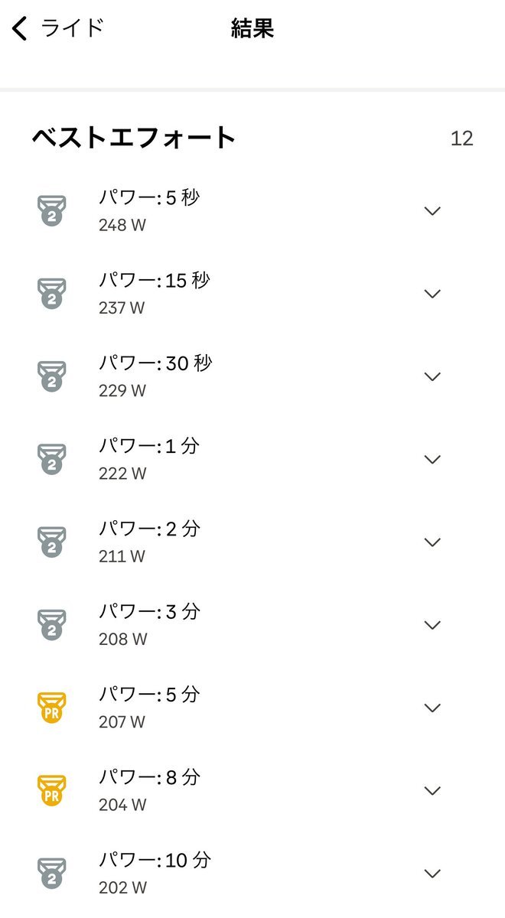Expand the パワー: 2 分 chevron
The height and width of the screenshot is (918, 505).
click(432, 542)
